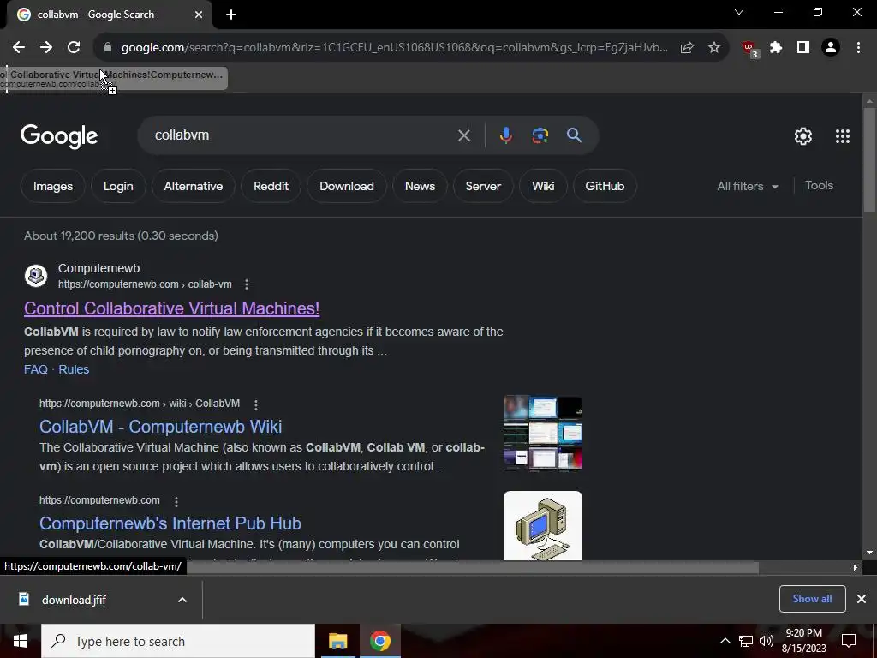This screenshot has height=658, width=877.
Task: Click the taskbar search box
Action: pos(178,641)
